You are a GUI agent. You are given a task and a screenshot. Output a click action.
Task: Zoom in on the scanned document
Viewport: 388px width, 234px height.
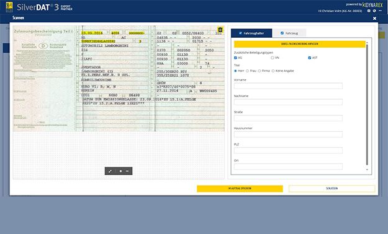click(120, 171)
